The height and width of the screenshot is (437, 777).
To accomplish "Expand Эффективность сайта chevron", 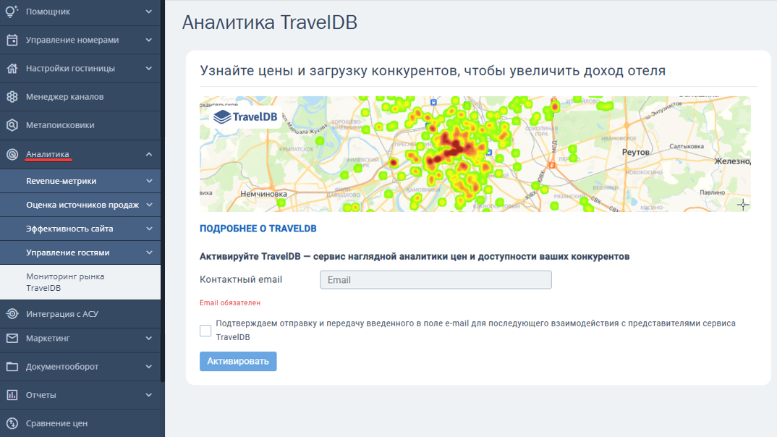I will coord(149,229).
